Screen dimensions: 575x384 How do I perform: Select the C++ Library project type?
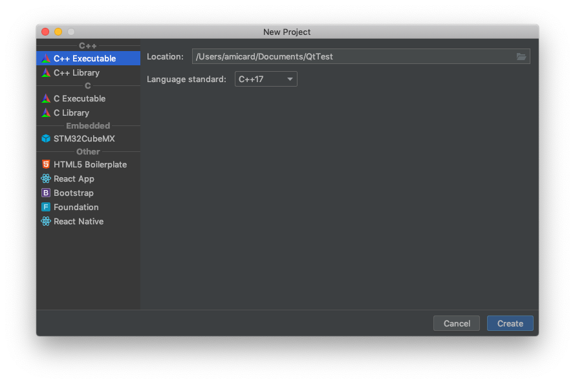point(89,72)
